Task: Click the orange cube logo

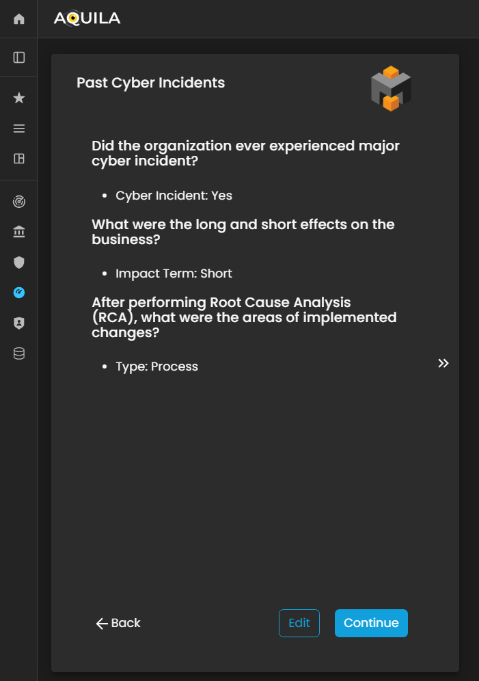Action: pyautogui.click(x=390, y=89)
